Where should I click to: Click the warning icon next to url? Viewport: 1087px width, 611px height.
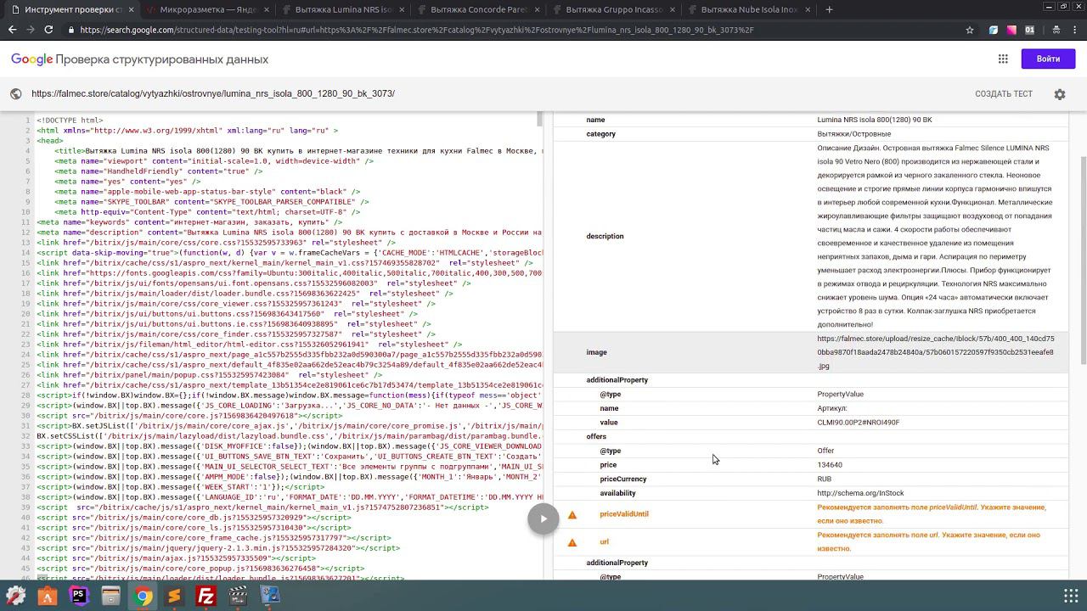click(x=572, y=542)
